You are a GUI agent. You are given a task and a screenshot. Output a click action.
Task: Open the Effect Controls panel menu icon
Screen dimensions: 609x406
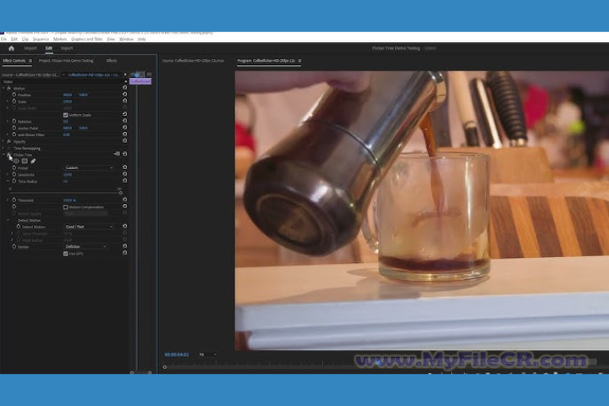coord(30,61)
